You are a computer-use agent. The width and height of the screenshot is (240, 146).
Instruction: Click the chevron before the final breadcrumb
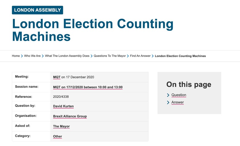tap(153, 56)
